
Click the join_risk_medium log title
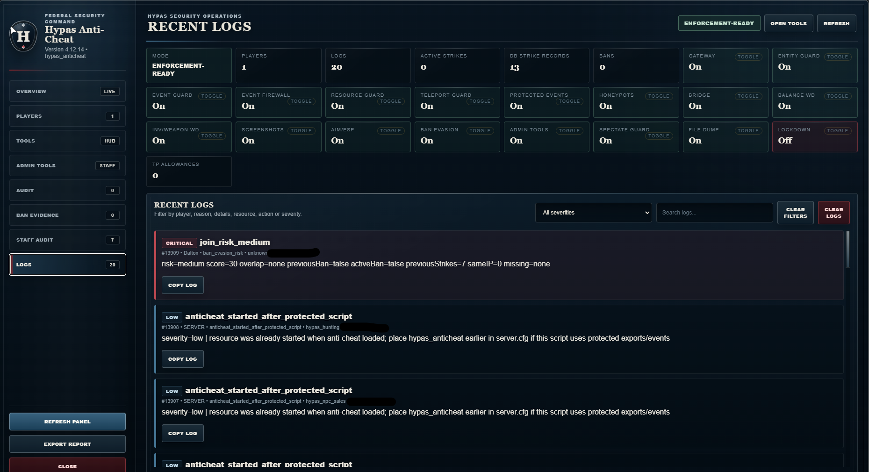pyautogui.click(x=235, y=242)
